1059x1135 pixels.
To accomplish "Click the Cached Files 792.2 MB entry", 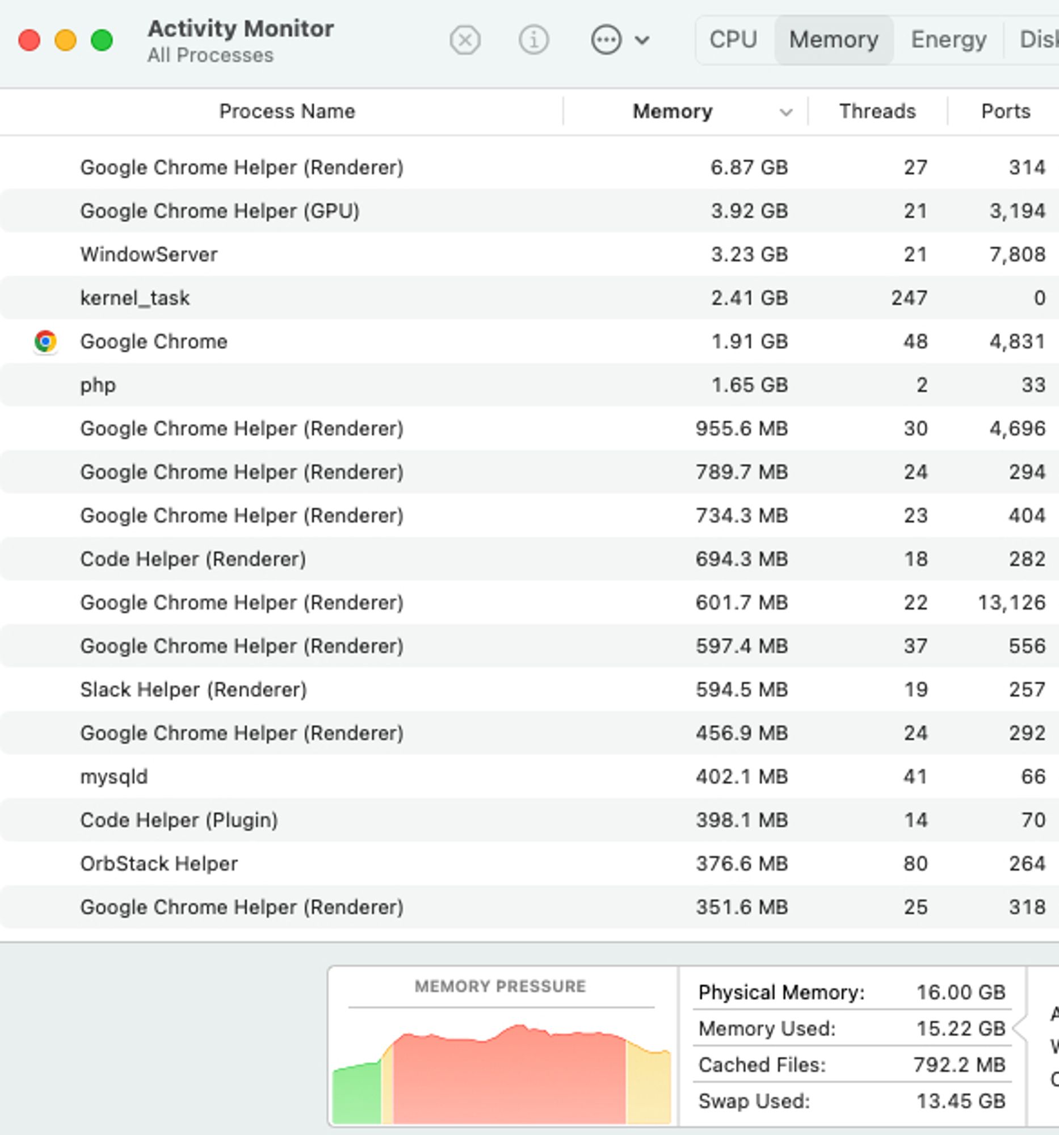I will 851,1065.
